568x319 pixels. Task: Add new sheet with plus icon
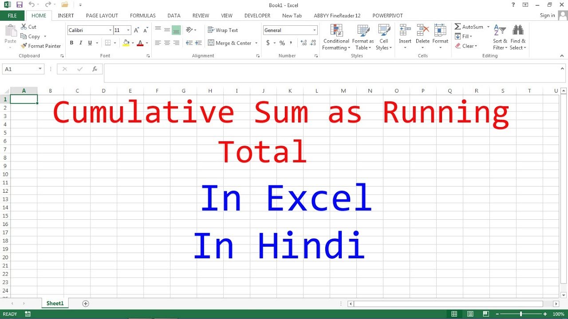[86, 303]
